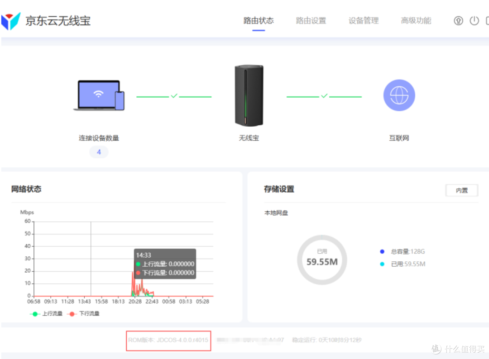Viewport: 489px width, 359px height.
Task: Click the 存储设置 heading
Action: [279, 189]
